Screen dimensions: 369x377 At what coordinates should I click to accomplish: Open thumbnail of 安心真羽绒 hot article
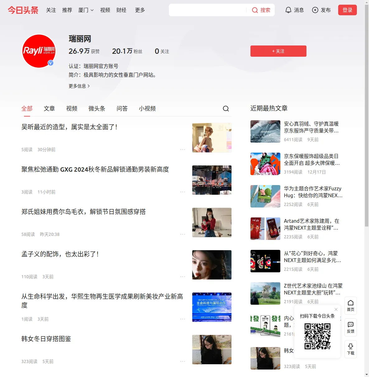265,131
